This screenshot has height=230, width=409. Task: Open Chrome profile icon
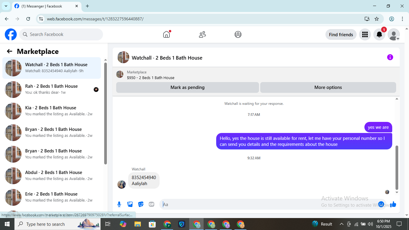pos(392,19)
